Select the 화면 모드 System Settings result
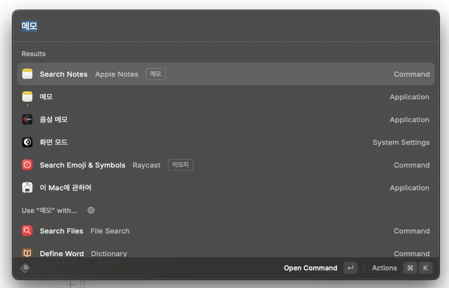This screenshot has height=288, width=449. [226, 142]
